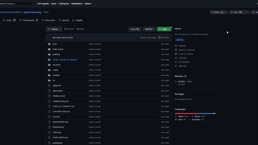The image size is (258, 145).
Task: Open the release branch selector dropdown
Action: [x=54, y=29]
